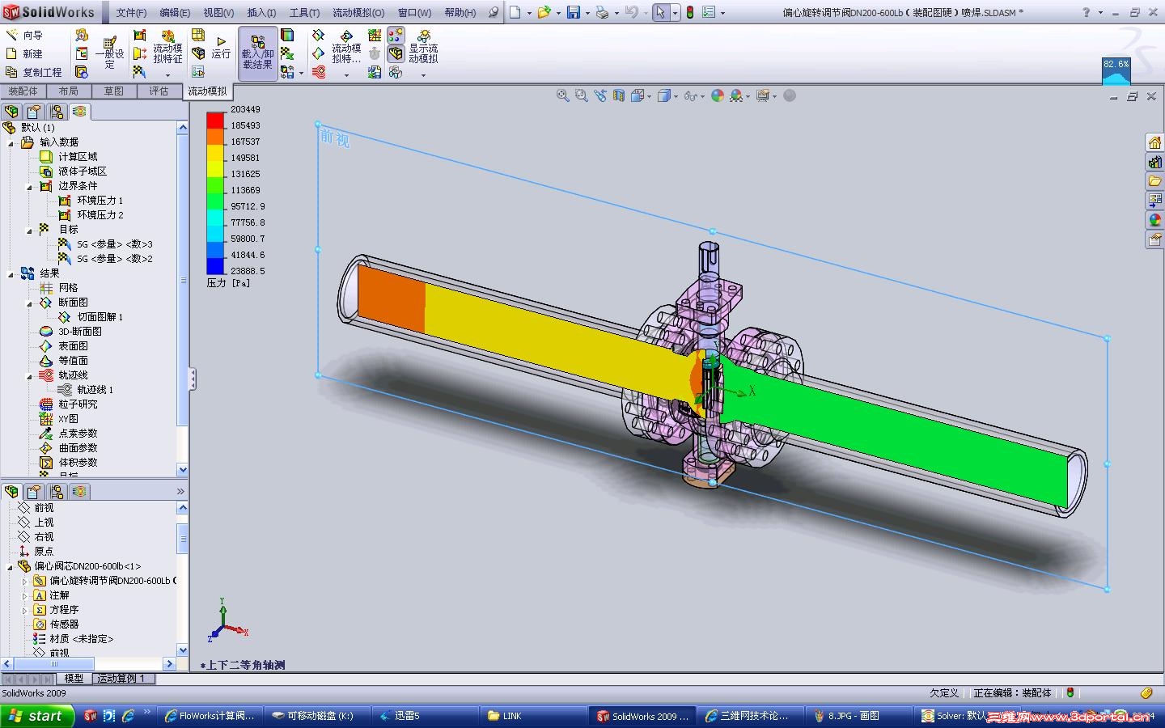Select 粒子研究 in the results tree
Image resolution: width=1165 pixels, height=728 pixels.
pyautogui.click(x=78, y=404)
